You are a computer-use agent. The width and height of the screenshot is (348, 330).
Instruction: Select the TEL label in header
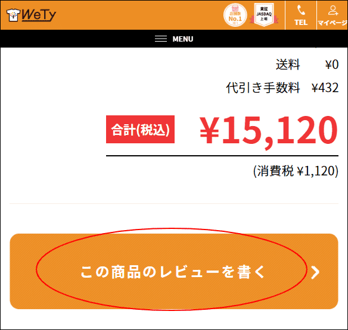301,23
